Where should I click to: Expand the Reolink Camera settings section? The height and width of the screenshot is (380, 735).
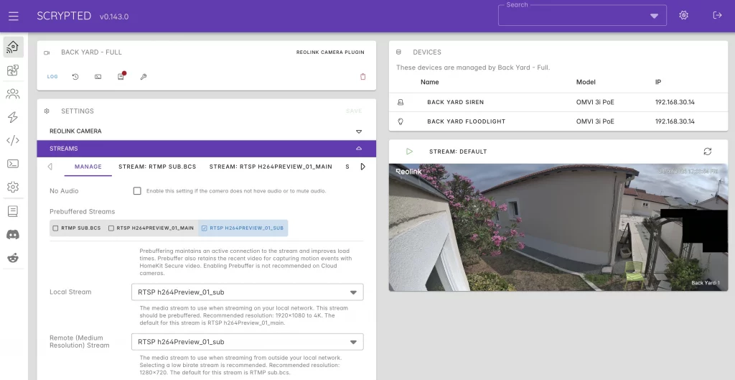(x=206, y=131)
